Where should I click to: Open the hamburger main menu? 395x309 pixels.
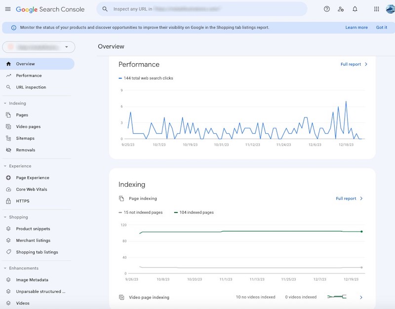pos(7,9)
